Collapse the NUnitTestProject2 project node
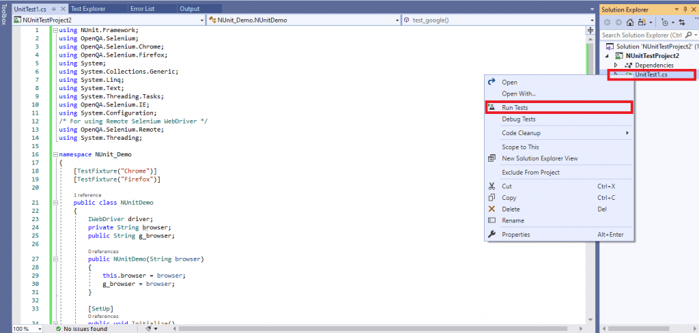The height and width of the screenshot is (333, 699). 606,56
